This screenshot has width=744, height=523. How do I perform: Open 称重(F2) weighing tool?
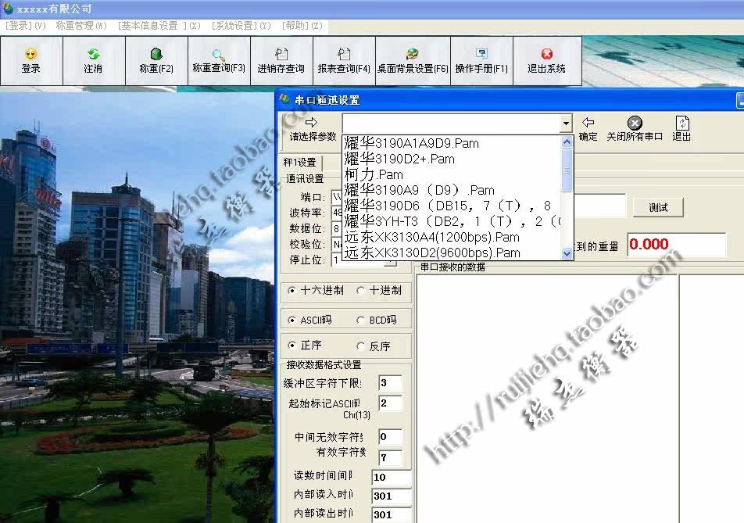click(x=156, y=60)
